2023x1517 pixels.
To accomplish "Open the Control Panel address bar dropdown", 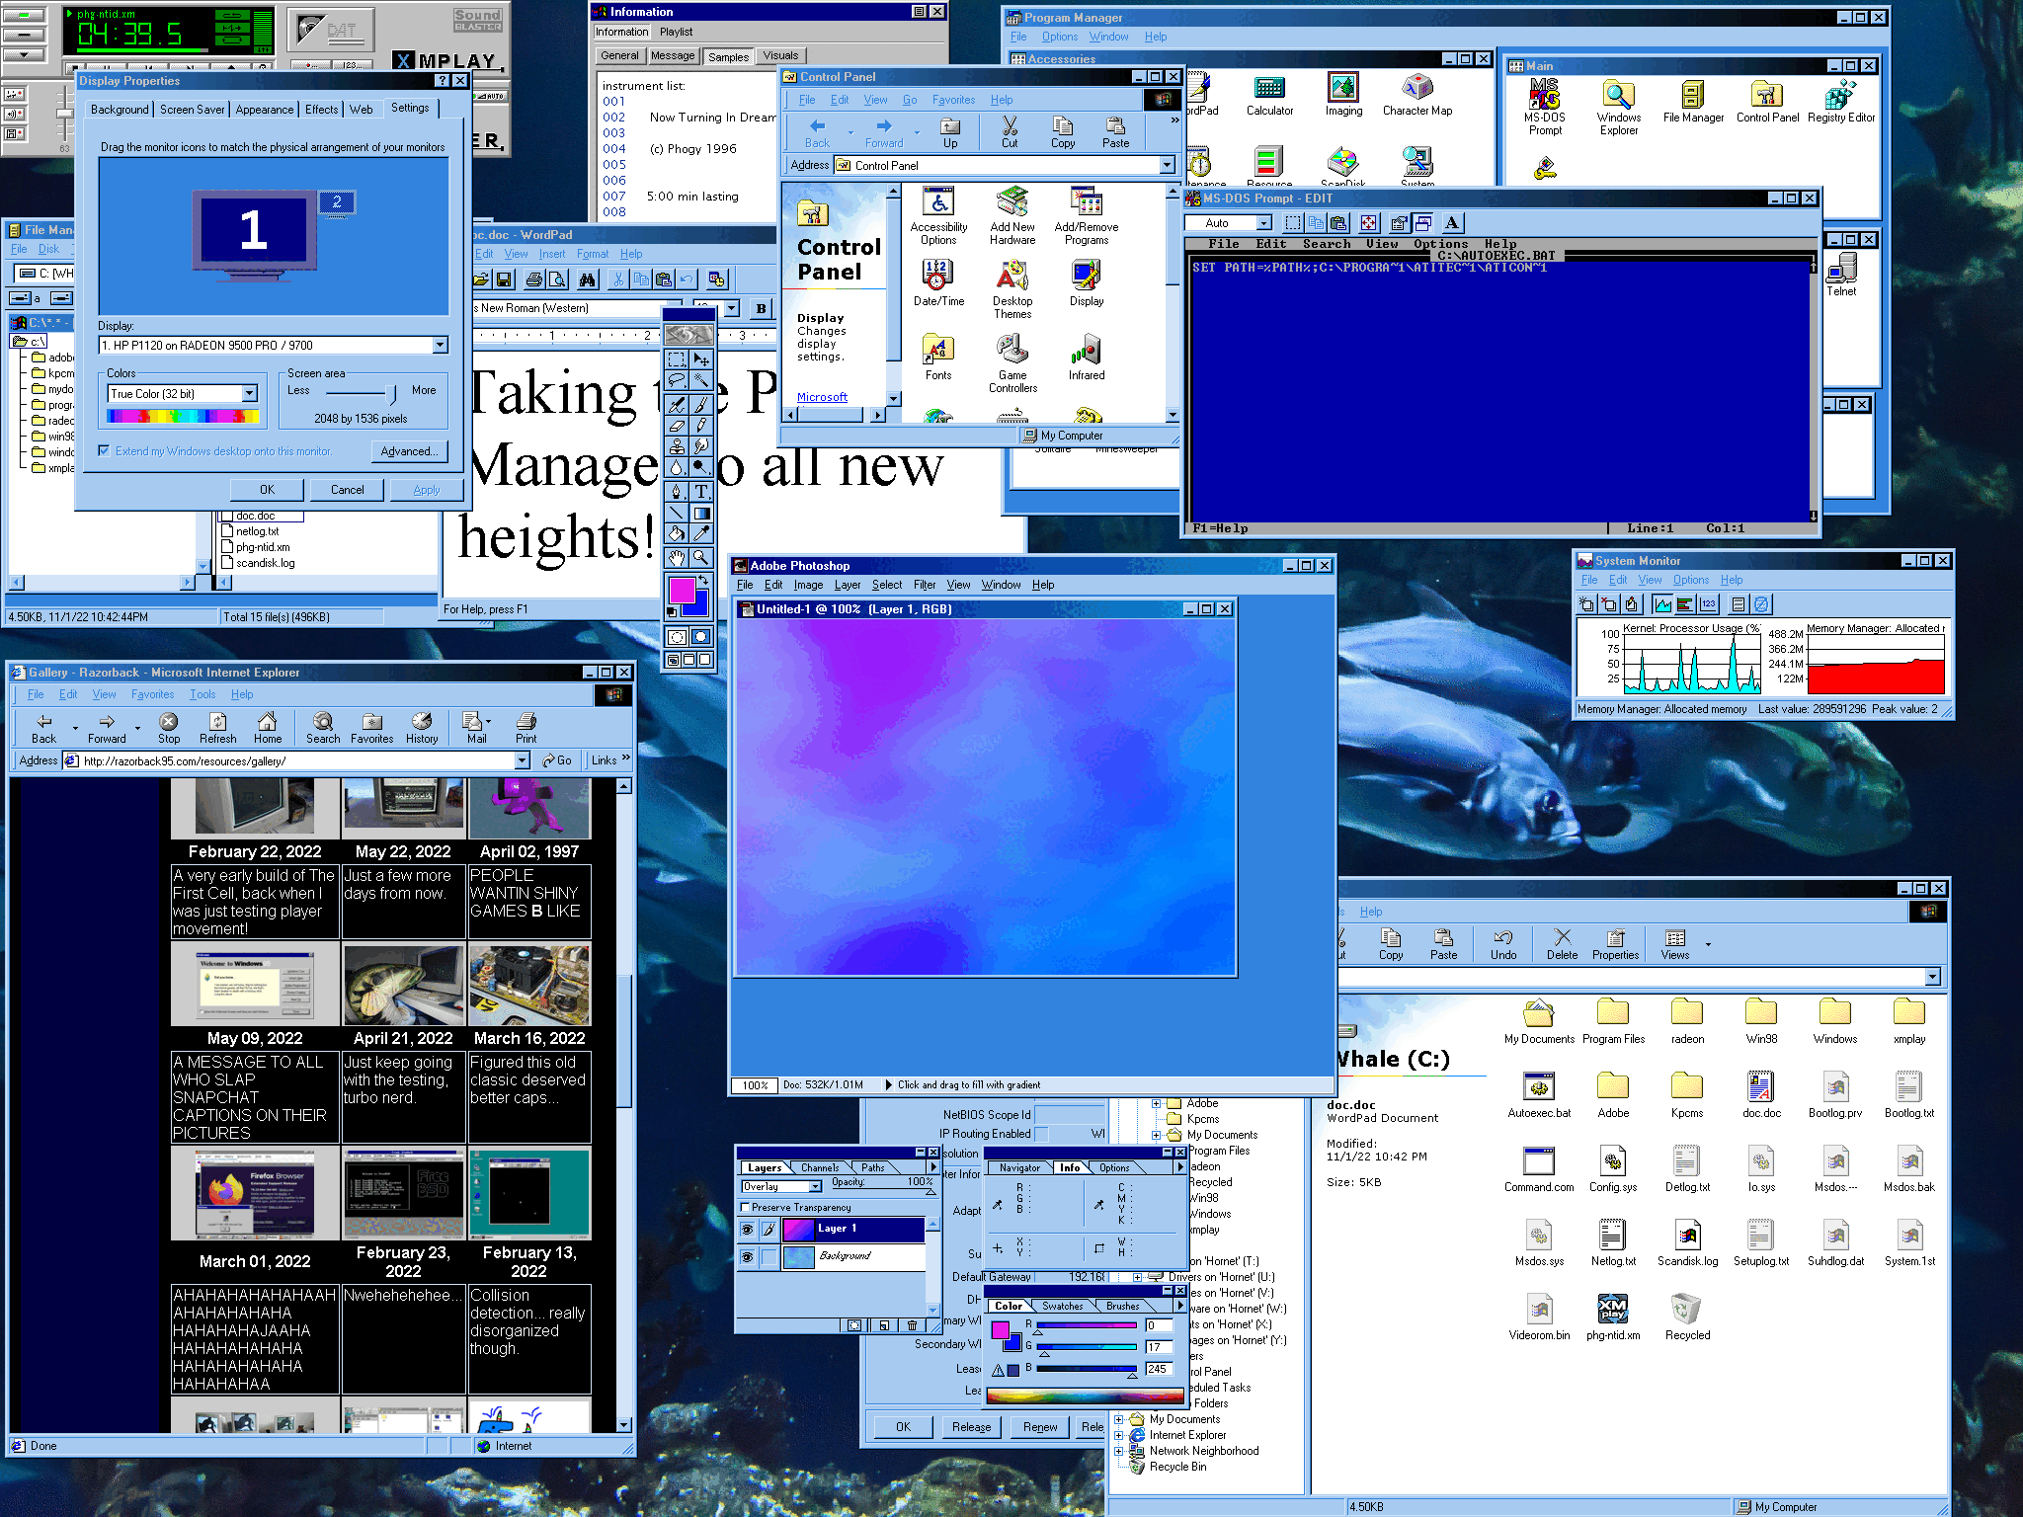I will (1167, 165).
